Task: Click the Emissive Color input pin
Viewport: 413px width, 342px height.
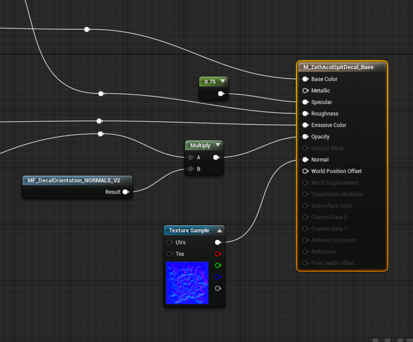Action: [x=305, y=125]
